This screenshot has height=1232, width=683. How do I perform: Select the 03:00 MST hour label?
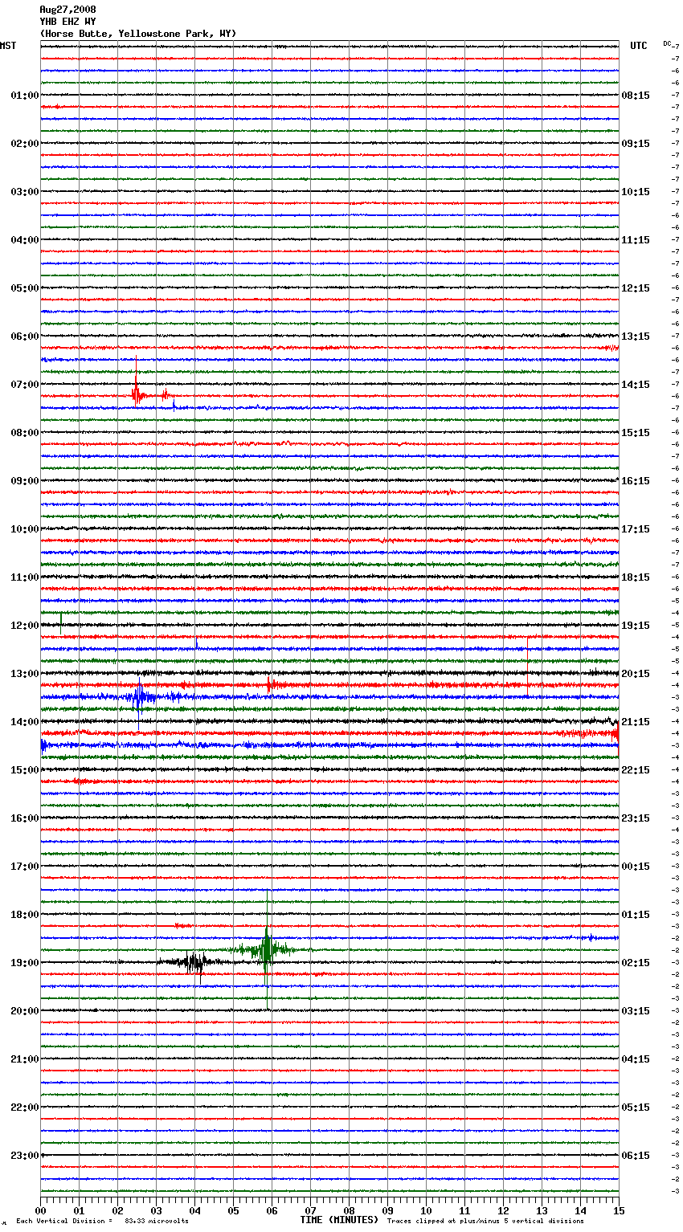(x=25, y=192)
